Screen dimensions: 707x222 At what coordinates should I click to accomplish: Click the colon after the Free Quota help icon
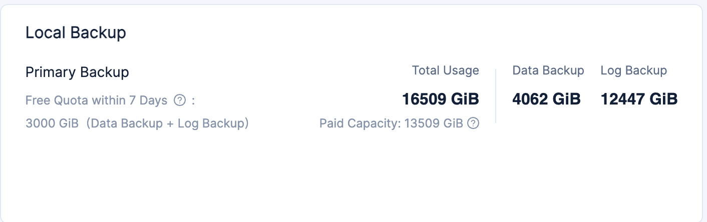tap(193, 101)
